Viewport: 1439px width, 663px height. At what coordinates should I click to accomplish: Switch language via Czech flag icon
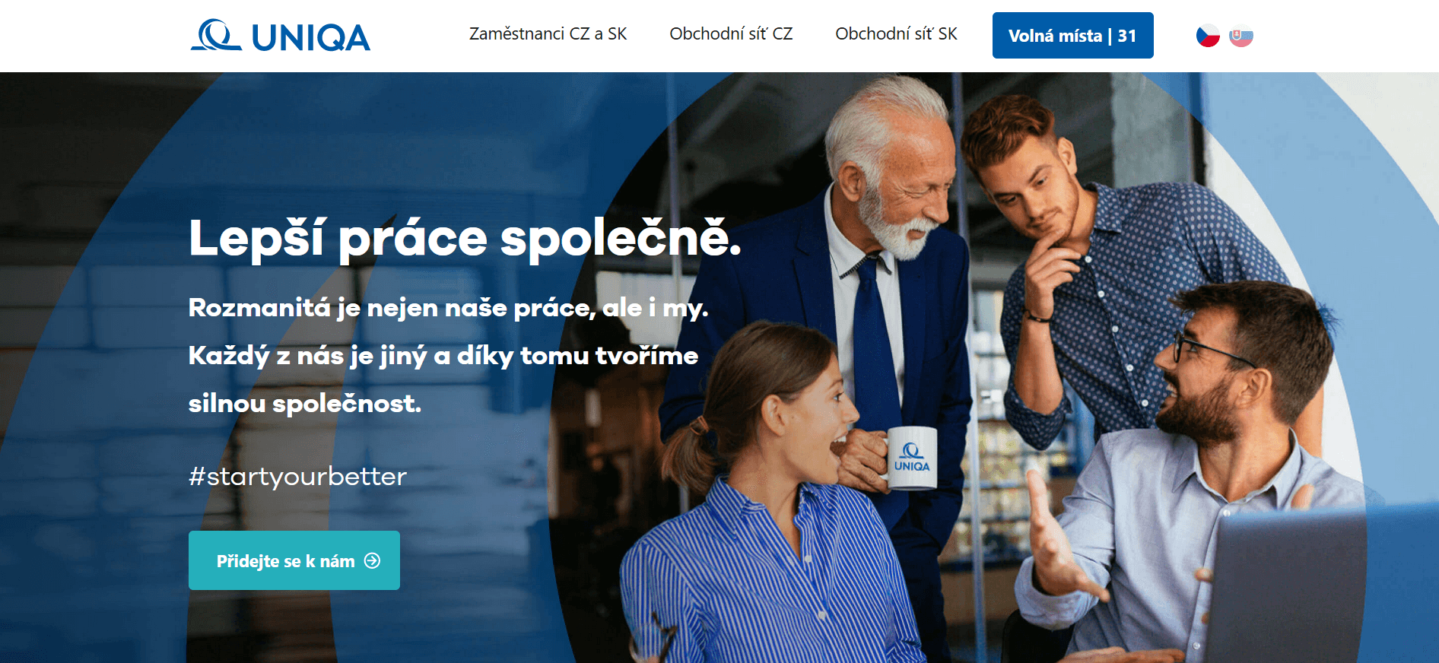click(1208, 36)
